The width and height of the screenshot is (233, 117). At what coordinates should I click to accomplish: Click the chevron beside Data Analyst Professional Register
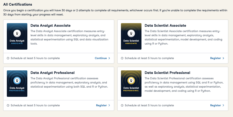click(x=109, y=105)
